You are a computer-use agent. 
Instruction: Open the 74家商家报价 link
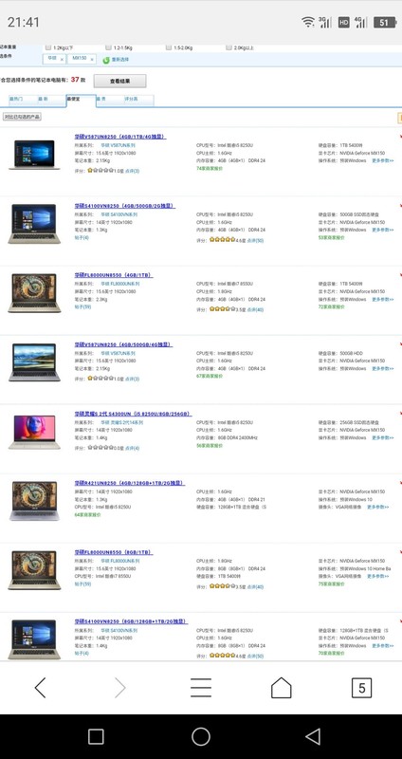[x=210, y=169]
